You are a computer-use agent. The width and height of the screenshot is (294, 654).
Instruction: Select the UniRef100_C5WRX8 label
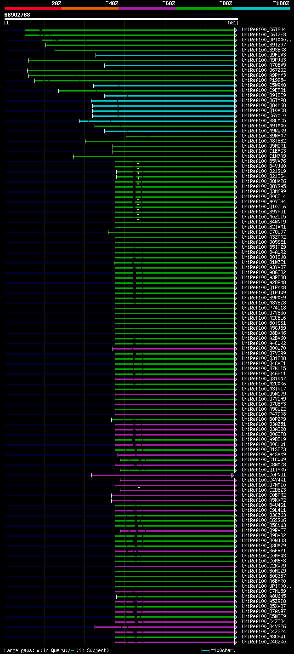click(264, 86)
